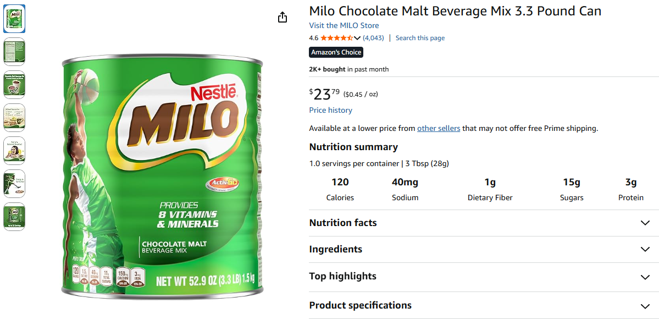This screenshot has width=659, height=319.
Task: Expand the Nutrition facts section
Action: pos(645,223)
